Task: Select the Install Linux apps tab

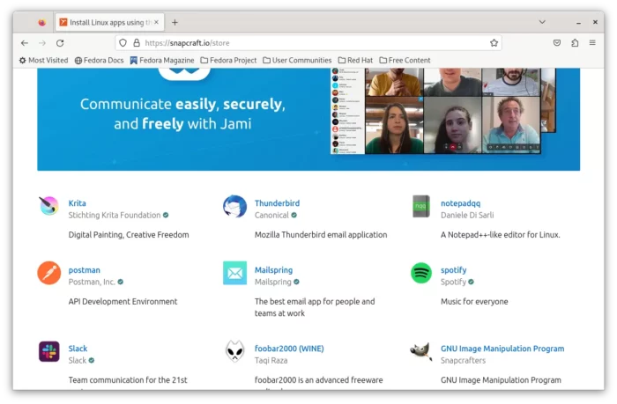Action: (110, 22)
